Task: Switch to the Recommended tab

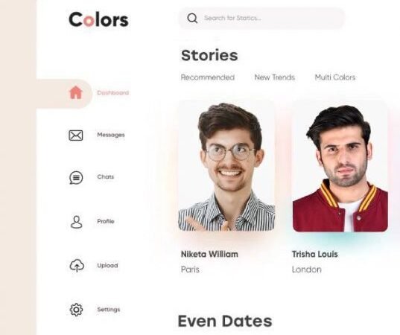Action: pyautogui.click(x=208, y=77)
